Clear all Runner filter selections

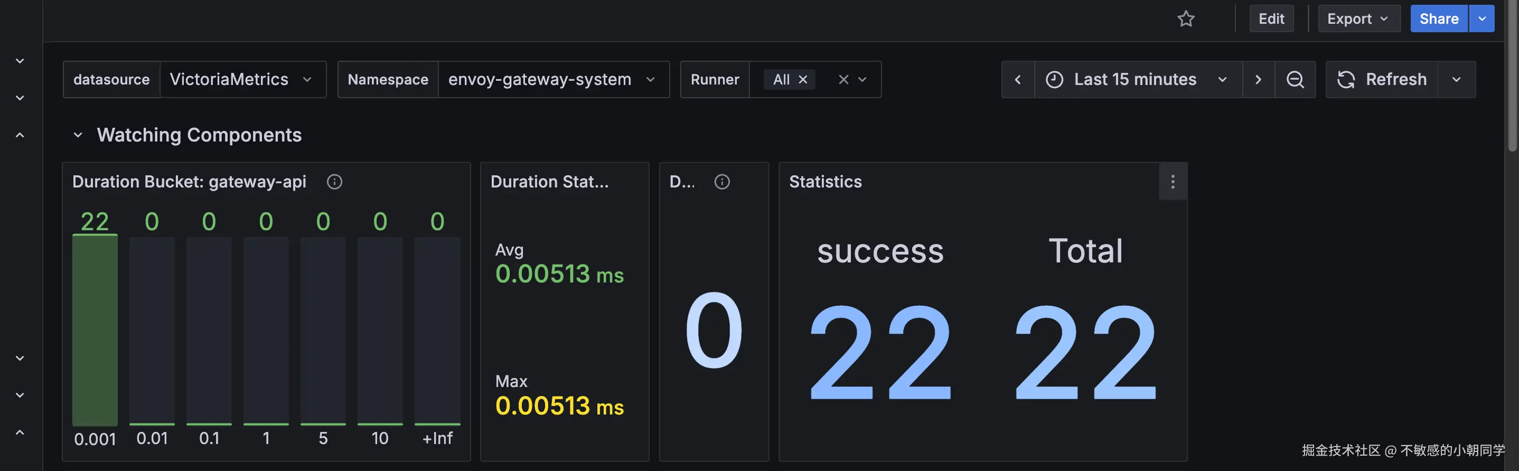pos(843,80)
